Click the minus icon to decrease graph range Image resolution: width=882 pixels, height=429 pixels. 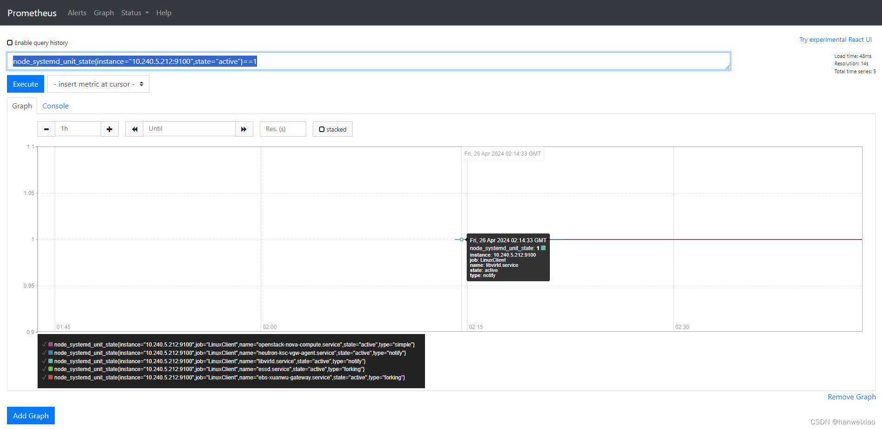point(46,129)
